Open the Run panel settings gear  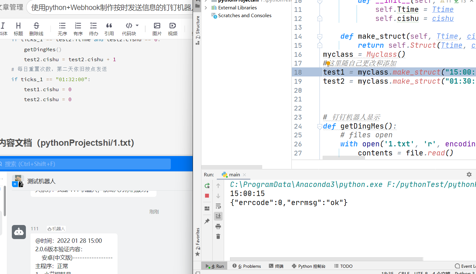tap(469, 174)
